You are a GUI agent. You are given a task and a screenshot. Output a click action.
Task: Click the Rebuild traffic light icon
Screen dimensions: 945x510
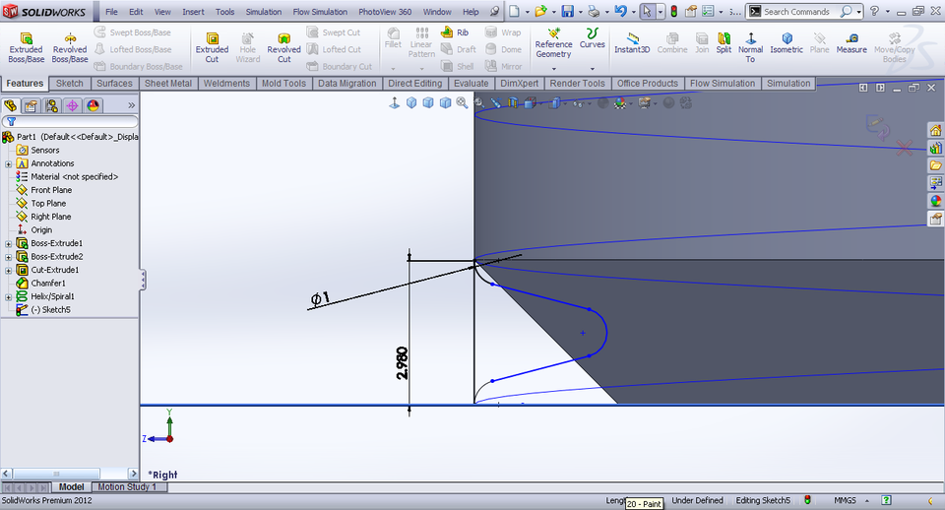click(673, 11)
